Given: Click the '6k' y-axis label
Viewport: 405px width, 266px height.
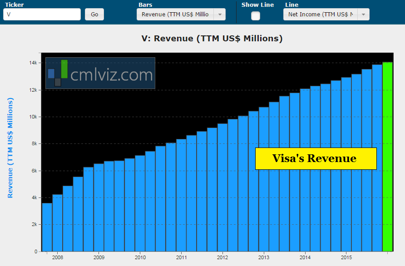Looking at the screenshot, I should [x=34, y=171].
